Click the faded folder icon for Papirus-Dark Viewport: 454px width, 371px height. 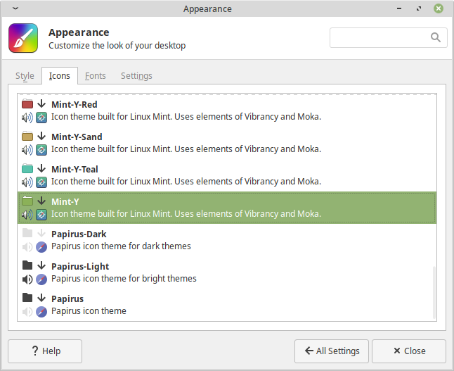point(27,233)
